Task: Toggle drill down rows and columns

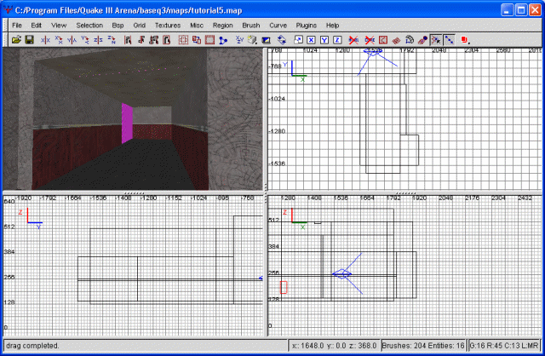Action: [x=449, y=40]
